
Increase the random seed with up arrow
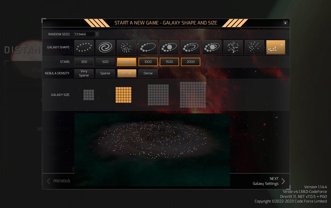[97, 33]
